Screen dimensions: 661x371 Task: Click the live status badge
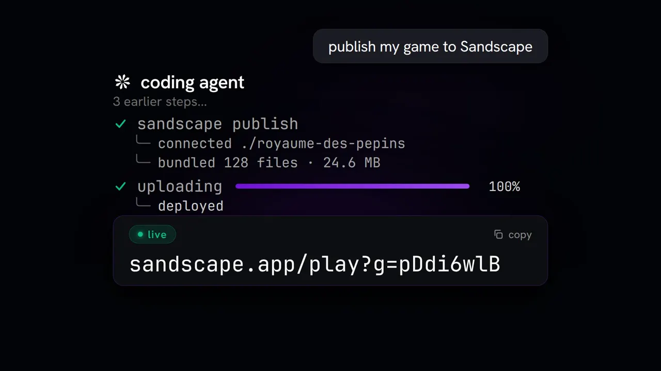[x=152, y=234]
